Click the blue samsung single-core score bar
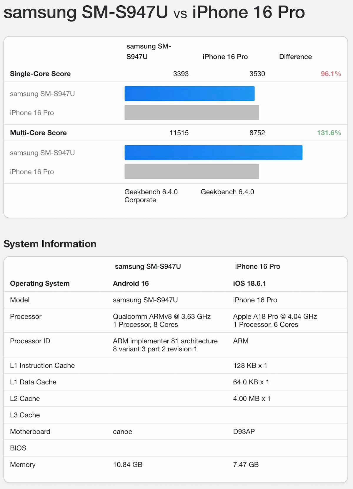The width and height of the screenshot is (353, 489). coord(189,93)
